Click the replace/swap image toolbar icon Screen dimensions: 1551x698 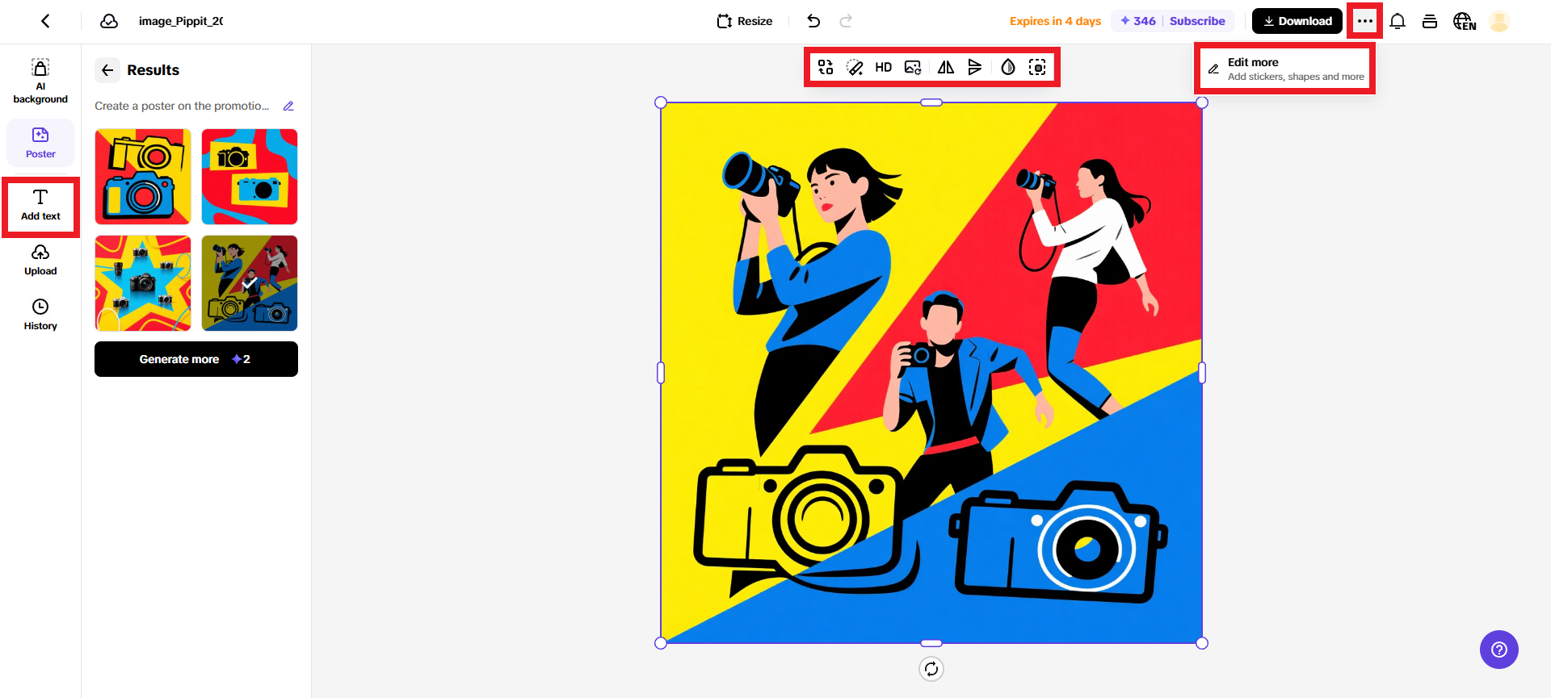pos(826,67)
